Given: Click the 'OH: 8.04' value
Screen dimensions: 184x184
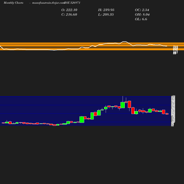Looking at the screenshot, I should pos(142,15).
